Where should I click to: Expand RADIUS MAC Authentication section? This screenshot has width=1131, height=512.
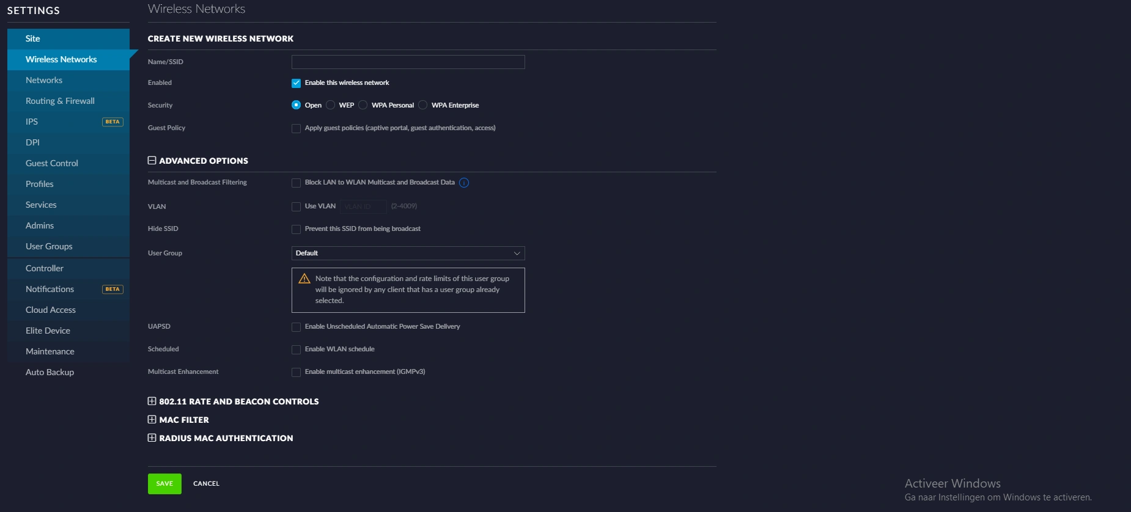point(152,438)
